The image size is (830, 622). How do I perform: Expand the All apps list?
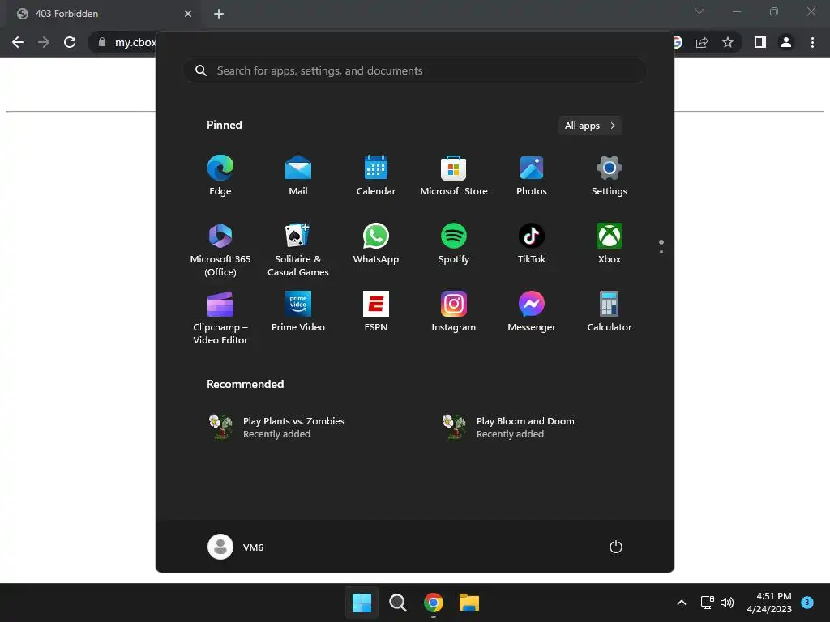[x=590, y=126]
